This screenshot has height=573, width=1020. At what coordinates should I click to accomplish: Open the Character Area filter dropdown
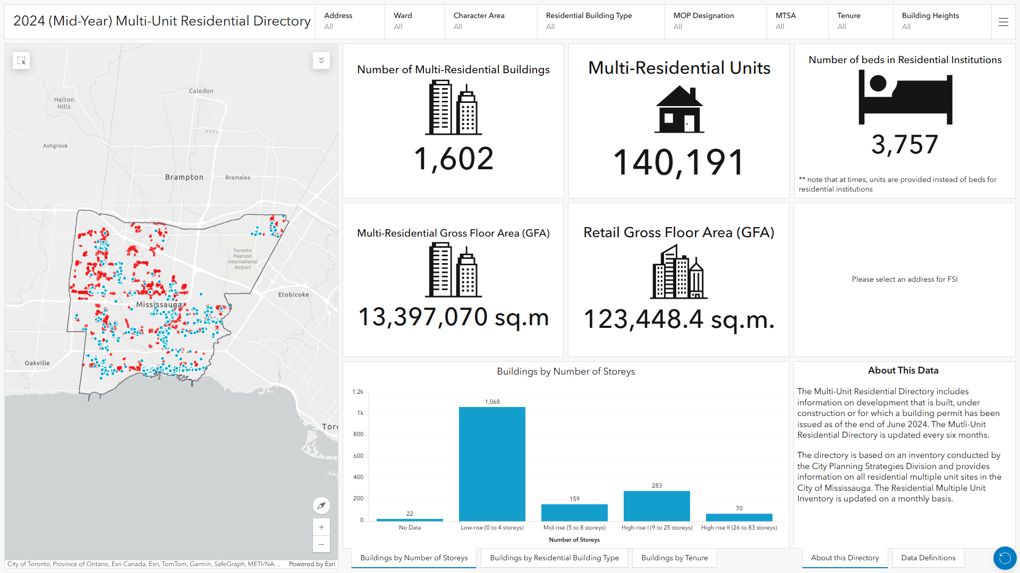point(490,21)
